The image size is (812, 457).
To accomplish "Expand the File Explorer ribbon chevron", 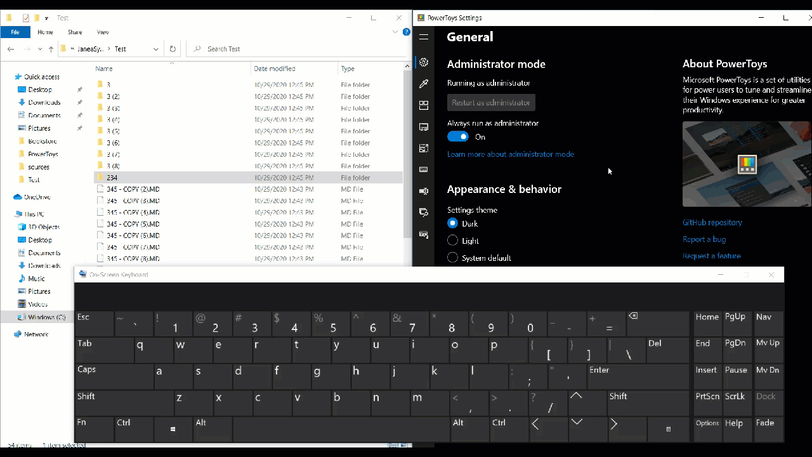I will pyautogui.click(x=395, y=32).
